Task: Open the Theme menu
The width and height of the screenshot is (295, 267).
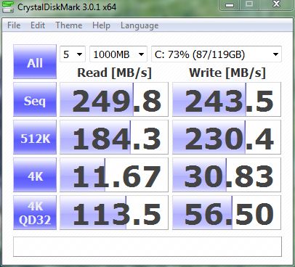Action: tap(69, 25)
